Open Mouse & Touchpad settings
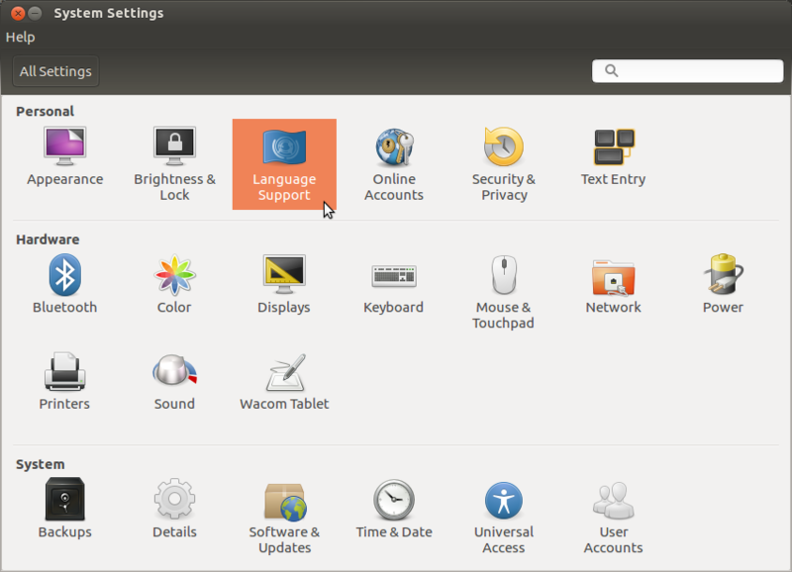The image size is (792, 572). pyautogui.click(x=504, y=292)
